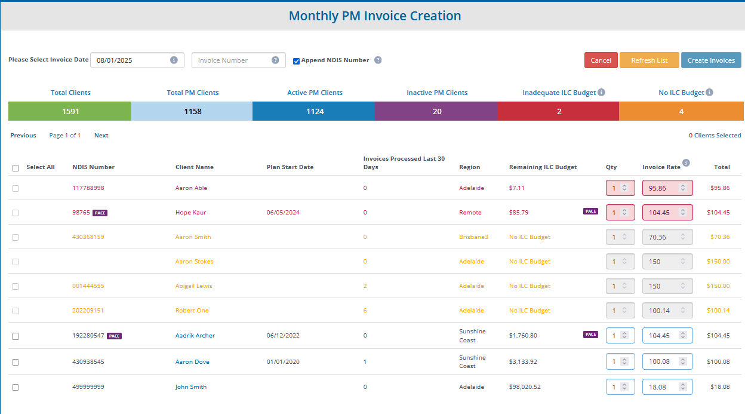The width and height of the screenshot is (745, 414).
Task: Toggle Append NDIS Number checkbox
Action: coord(296,60)
